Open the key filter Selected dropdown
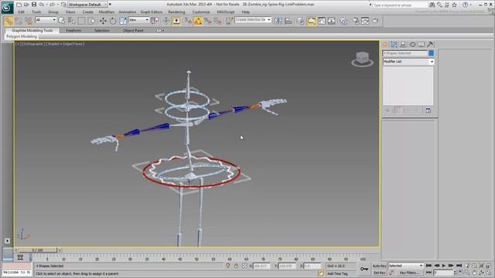 (x=405, y=266)
